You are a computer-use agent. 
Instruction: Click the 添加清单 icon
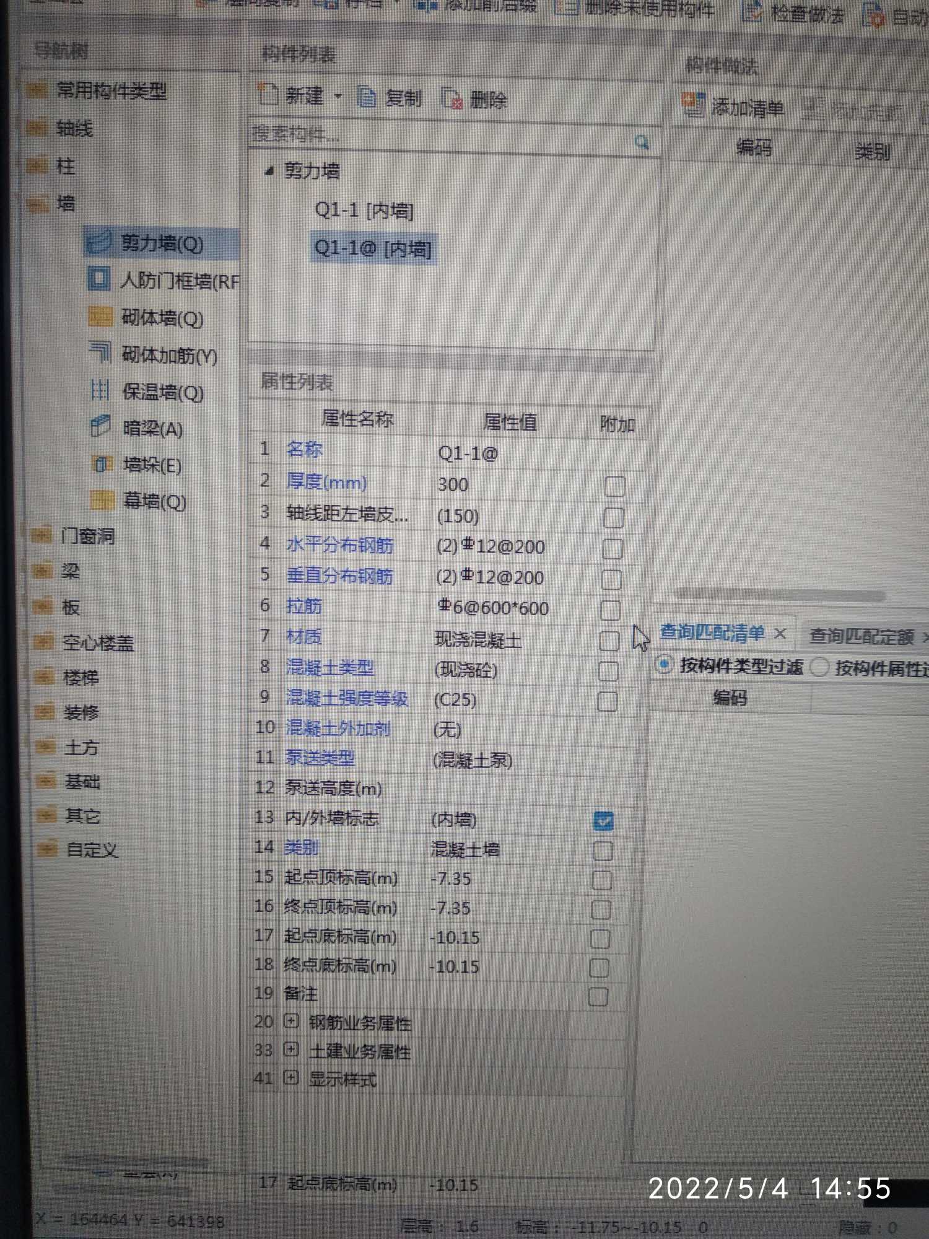click(693, 105)
